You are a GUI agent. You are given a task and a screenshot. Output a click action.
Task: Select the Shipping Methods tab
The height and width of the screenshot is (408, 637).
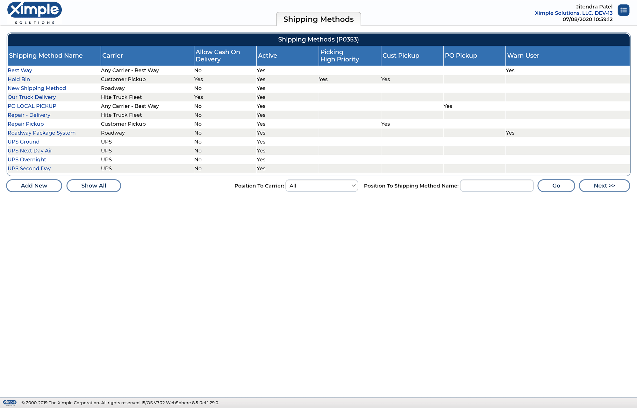(318, 19)
